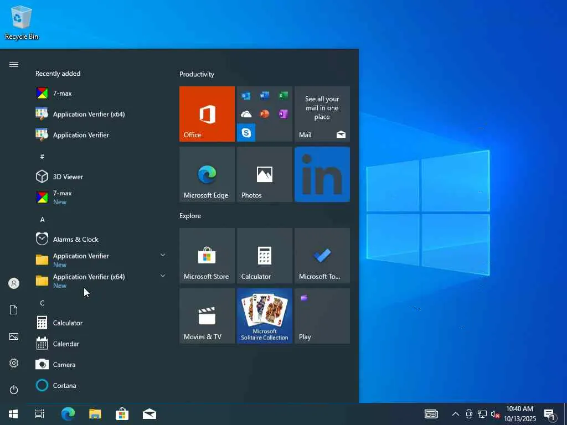This screenshot has height=425, width=567.
Task: Open 3D Viewer from app list
Action: click(x=68, y=177)
